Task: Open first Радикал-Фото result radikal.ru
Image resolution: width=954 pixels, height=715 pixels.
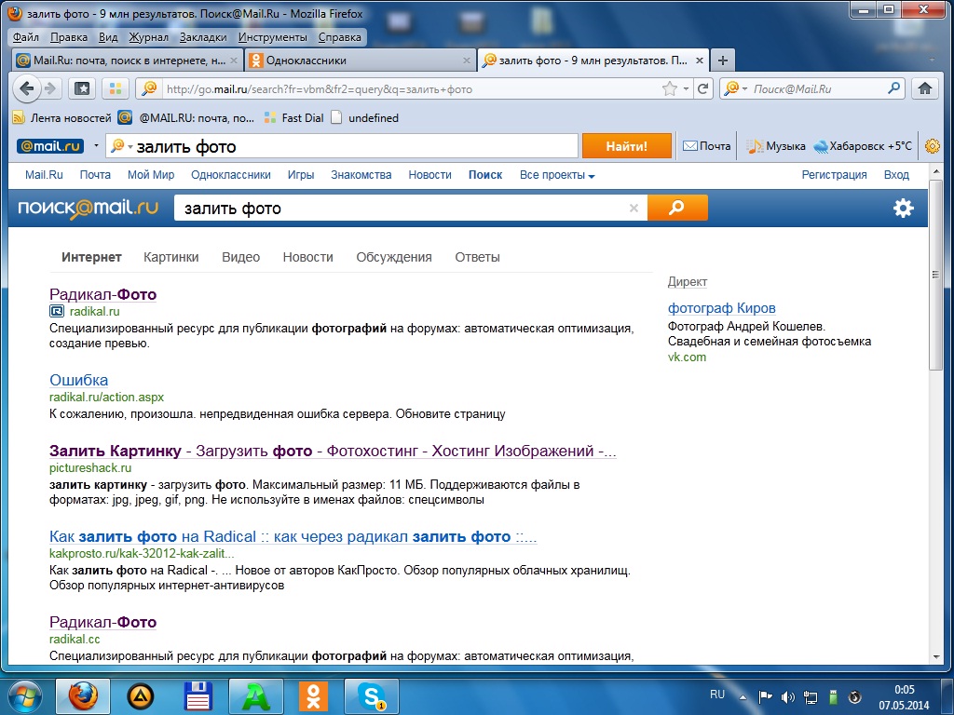Action: (x=102, y=294)
